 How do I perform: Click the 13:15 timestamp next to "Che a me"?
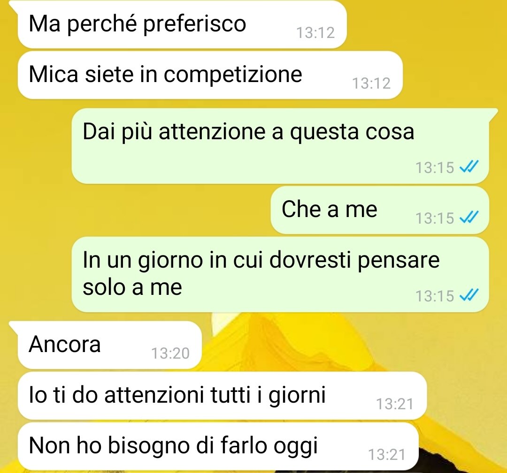click(x=435, y=218)
